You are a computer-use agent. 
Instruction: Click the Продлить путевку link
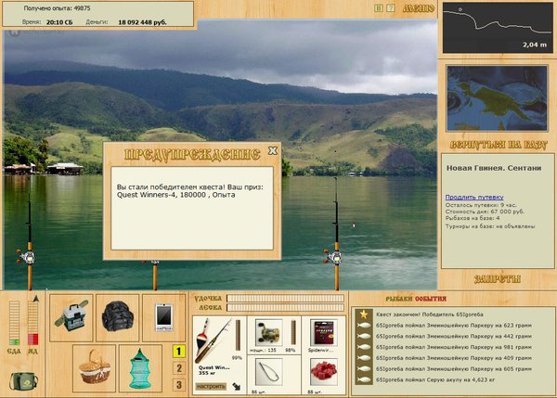(x=474, y=197)
